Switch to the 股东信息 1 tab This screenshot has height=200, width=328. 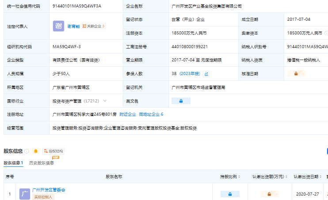[x=13, y=163]
